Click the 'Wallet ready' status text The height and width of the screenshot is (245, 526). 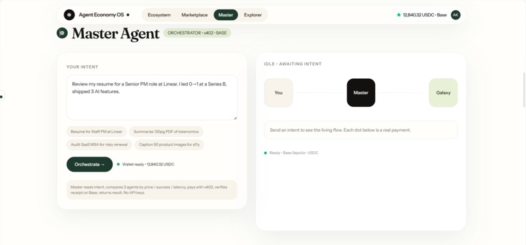pyautogui.click(x=148, y=165)
